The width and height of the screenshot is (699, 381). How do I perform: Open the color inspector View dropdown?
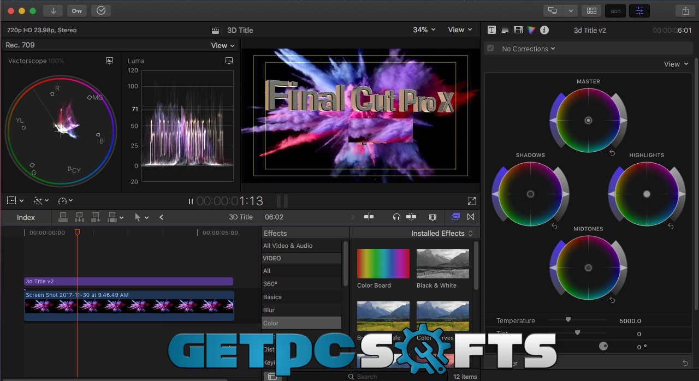click(676, 64)
